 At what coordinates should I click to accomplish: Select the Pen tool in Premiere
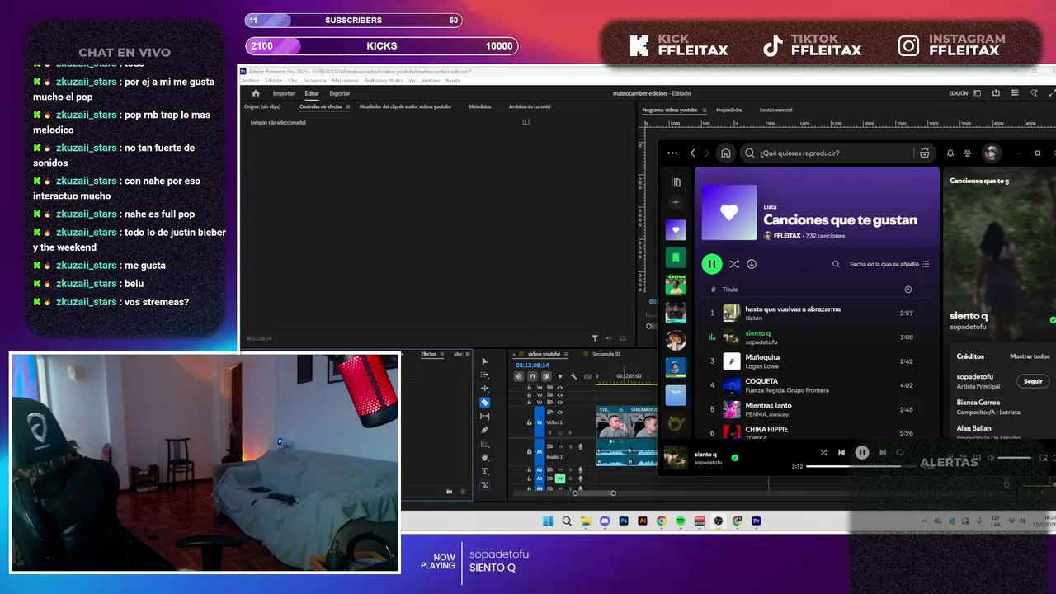click(485, 430)
